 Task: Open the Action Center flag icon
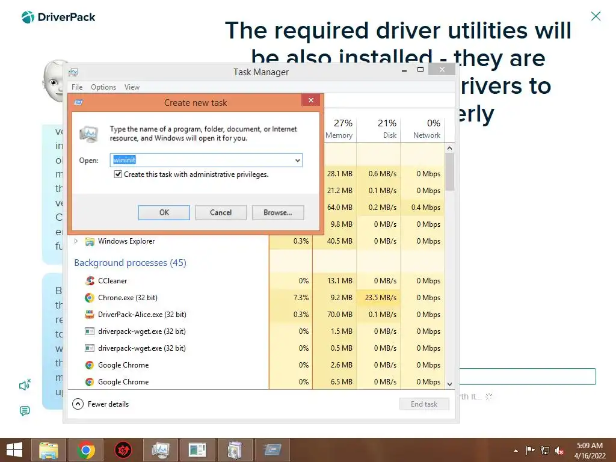click(531, 450)
